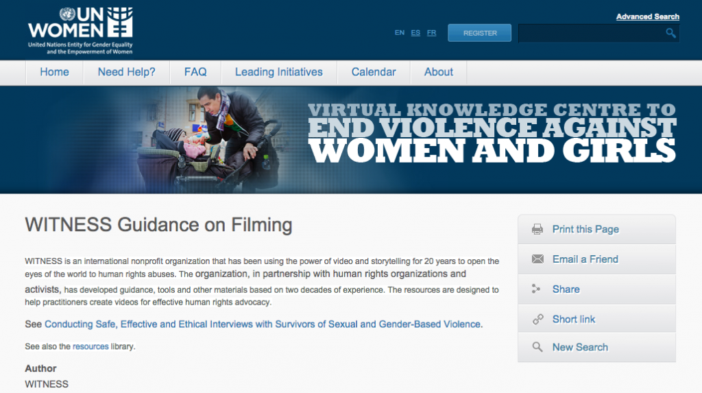
Task: Click the printer icon
Action: pyautogui.click(x=537, y=230)
